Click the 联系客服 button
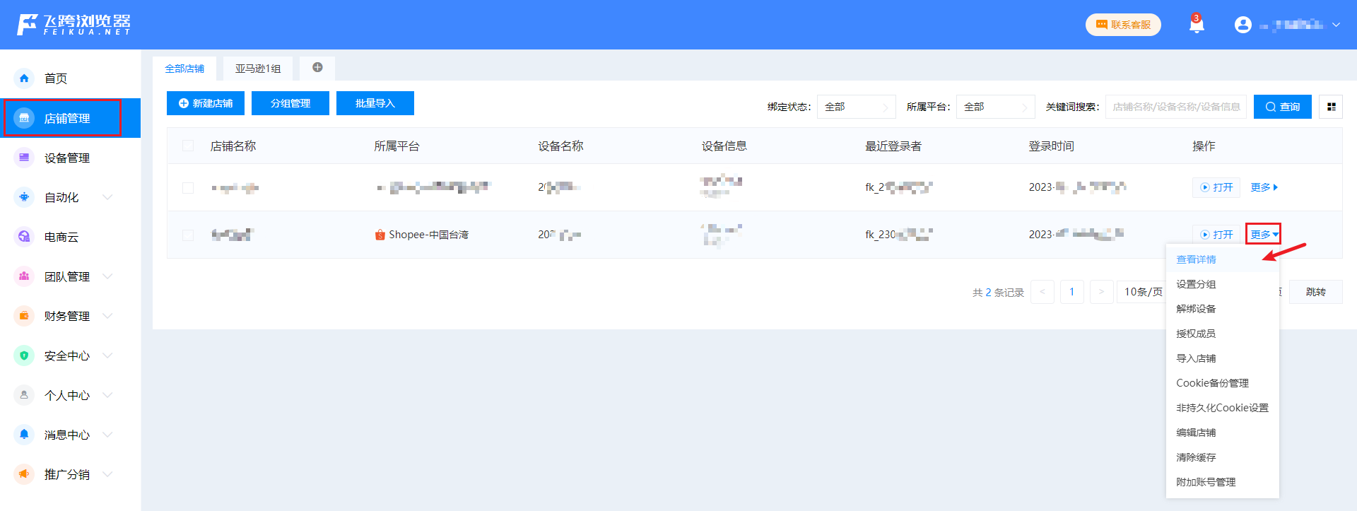 [1123, 25]
